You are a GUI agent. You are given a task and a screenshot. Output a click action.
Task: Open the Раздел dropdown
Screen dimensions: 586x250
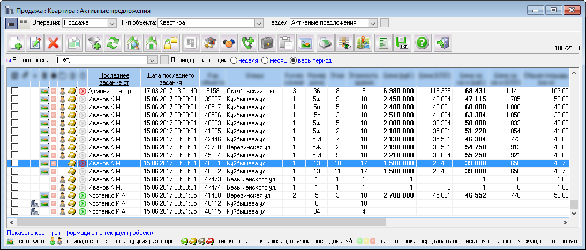[x=373, y=23]
